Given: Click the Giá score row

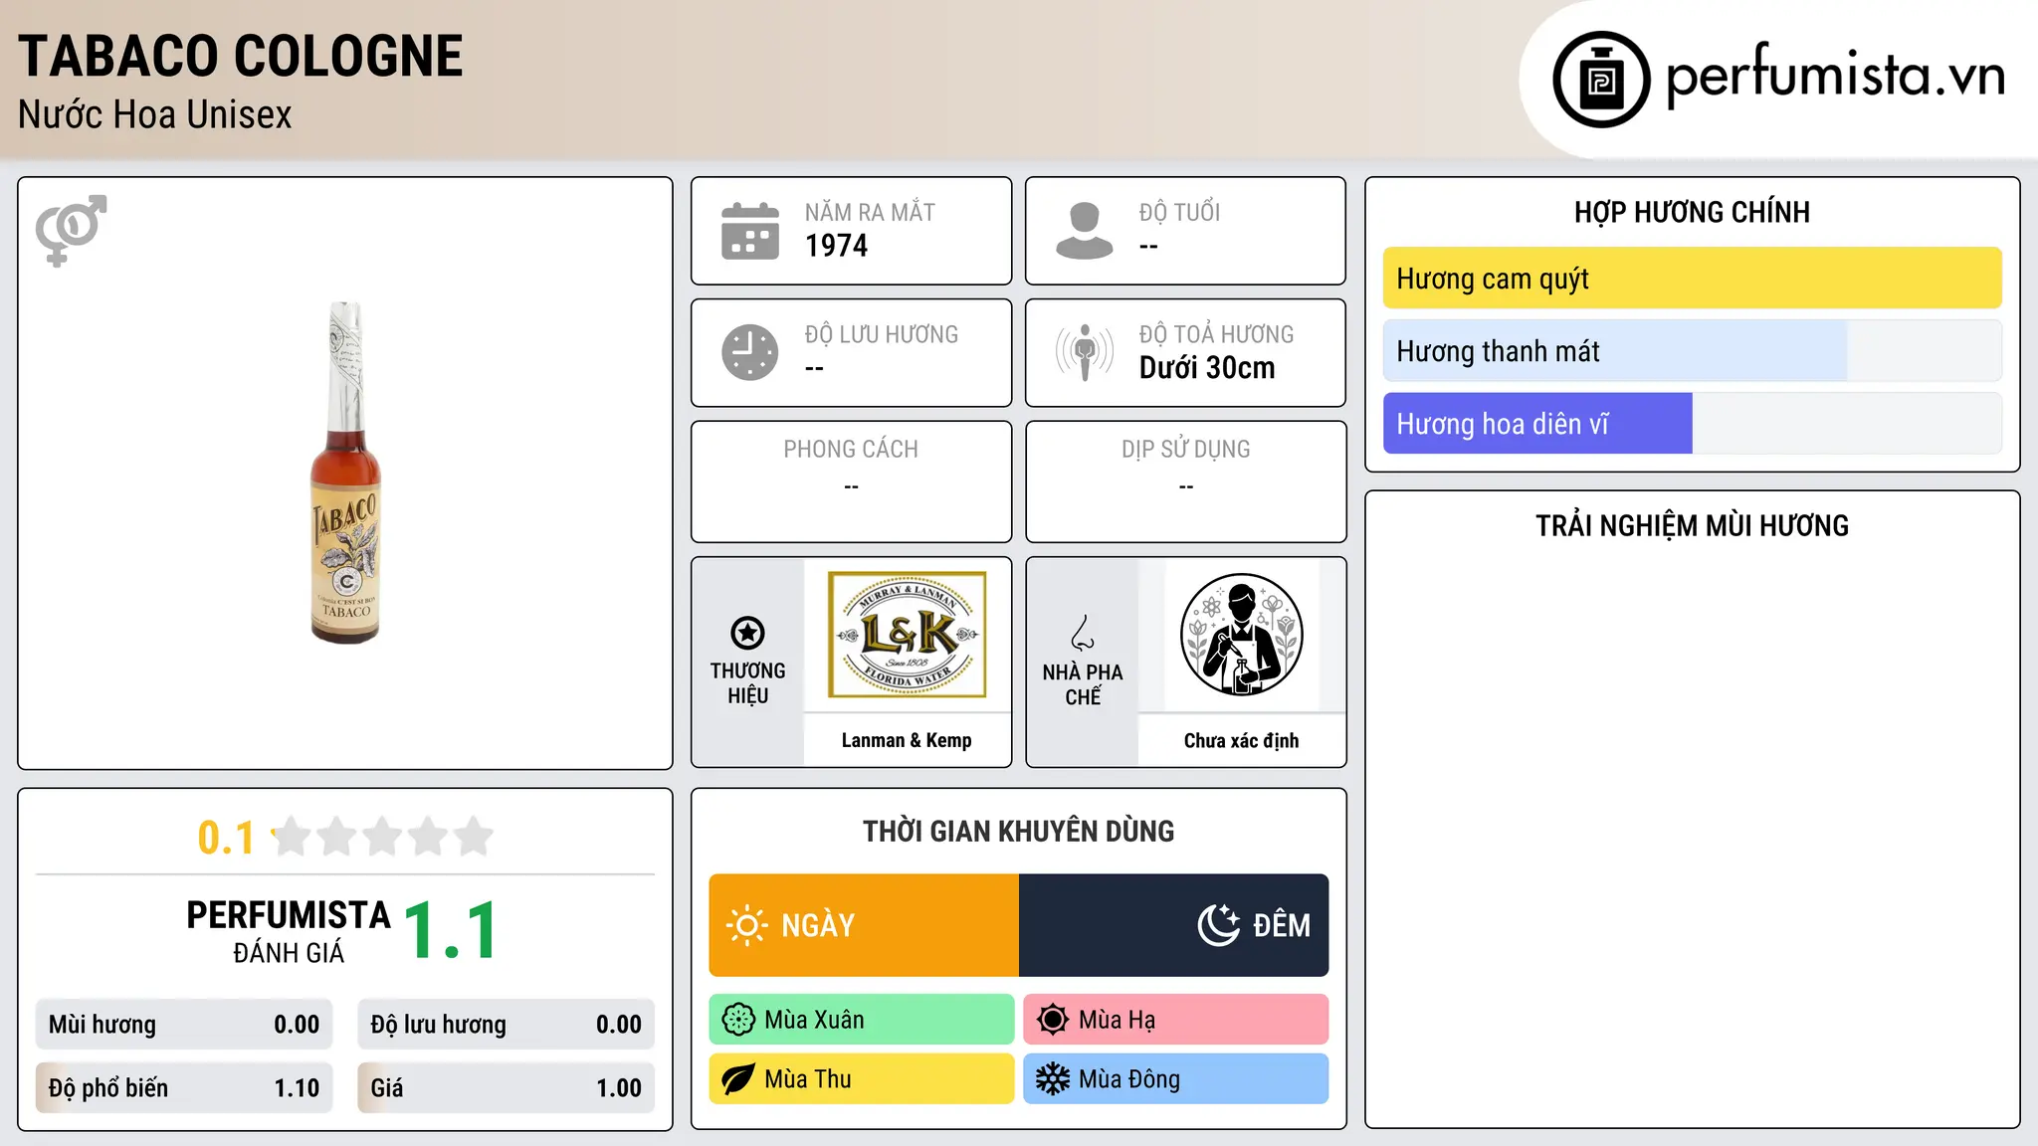Looking at the screenshot, I should pos(507,1088).
